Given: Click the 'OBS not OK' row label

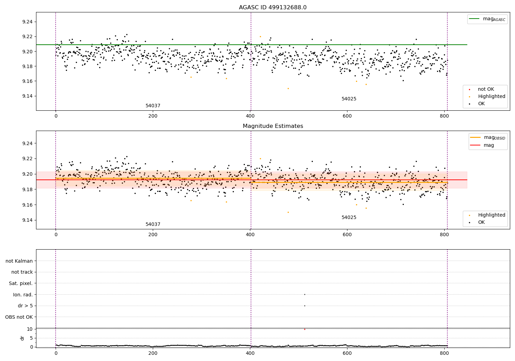Looking at the screenshot, I should pos(19,317).
